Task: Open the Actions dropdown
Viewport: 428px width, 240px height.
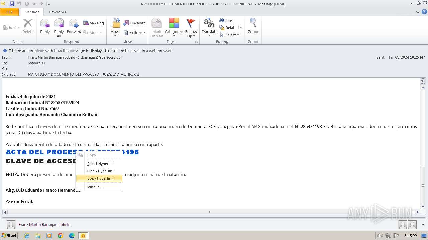Action: [135, 33]
